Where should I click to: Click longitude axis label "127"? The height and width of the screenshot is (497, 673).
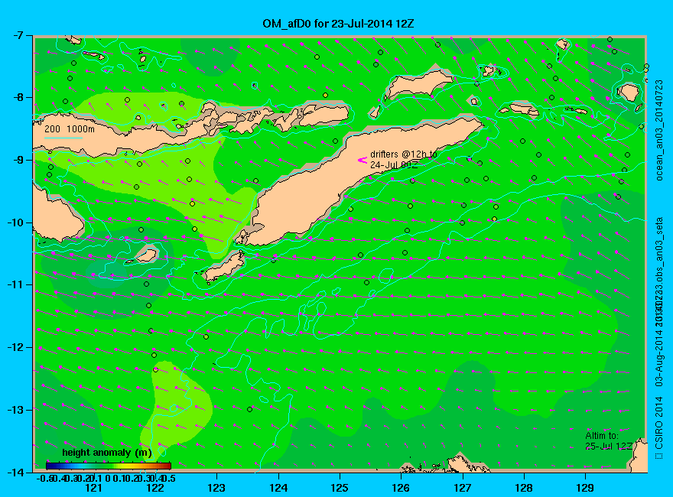click(463, 488)
